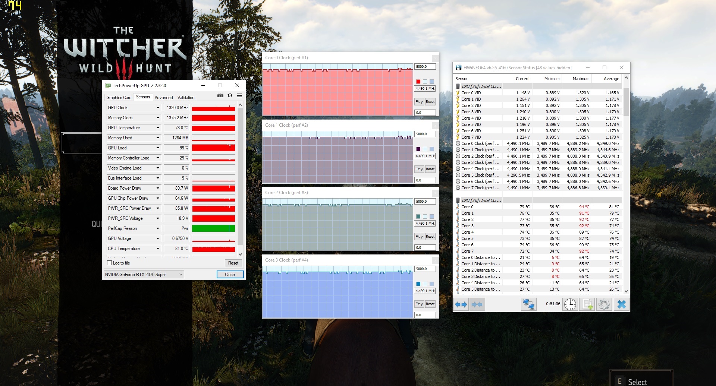Open HWiNFO remote center network icon
The image size is (716, 386).
tap(528, 304)
